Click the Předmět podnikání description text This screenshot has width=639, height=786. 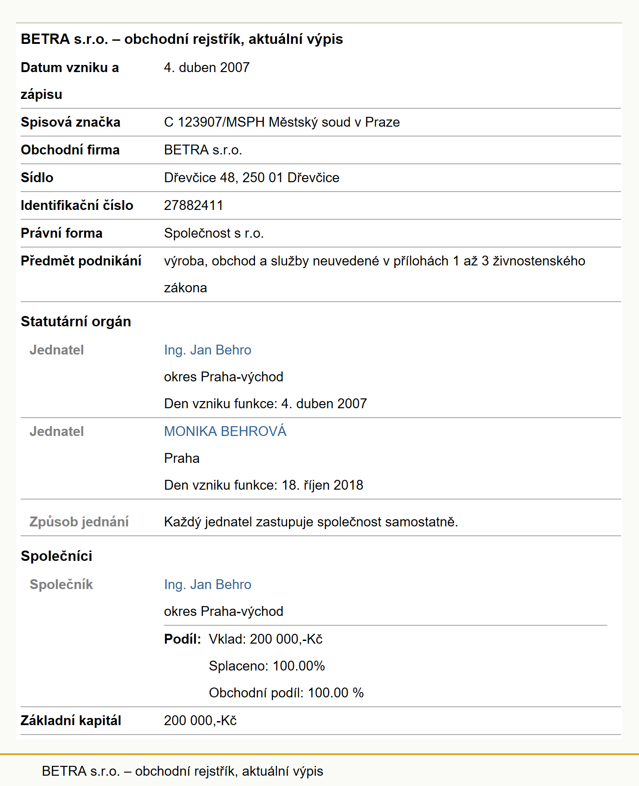pos(375,274)
